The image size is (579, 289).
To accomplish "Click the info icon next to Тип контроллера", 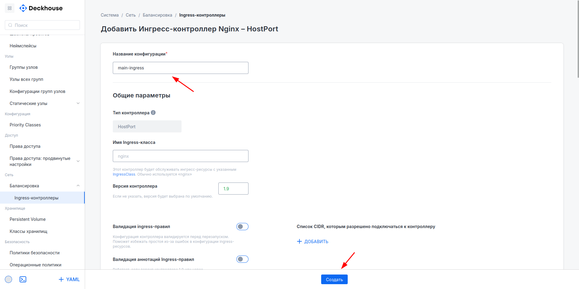I will [x=153, y=113].
